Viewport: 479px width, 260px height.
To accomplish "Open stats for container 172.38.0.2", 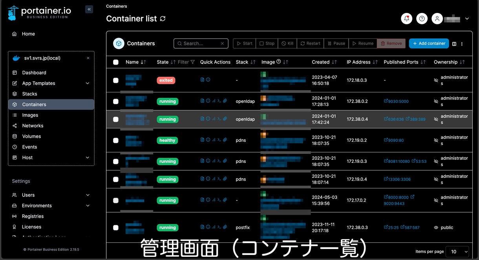I will pos(214,101).
